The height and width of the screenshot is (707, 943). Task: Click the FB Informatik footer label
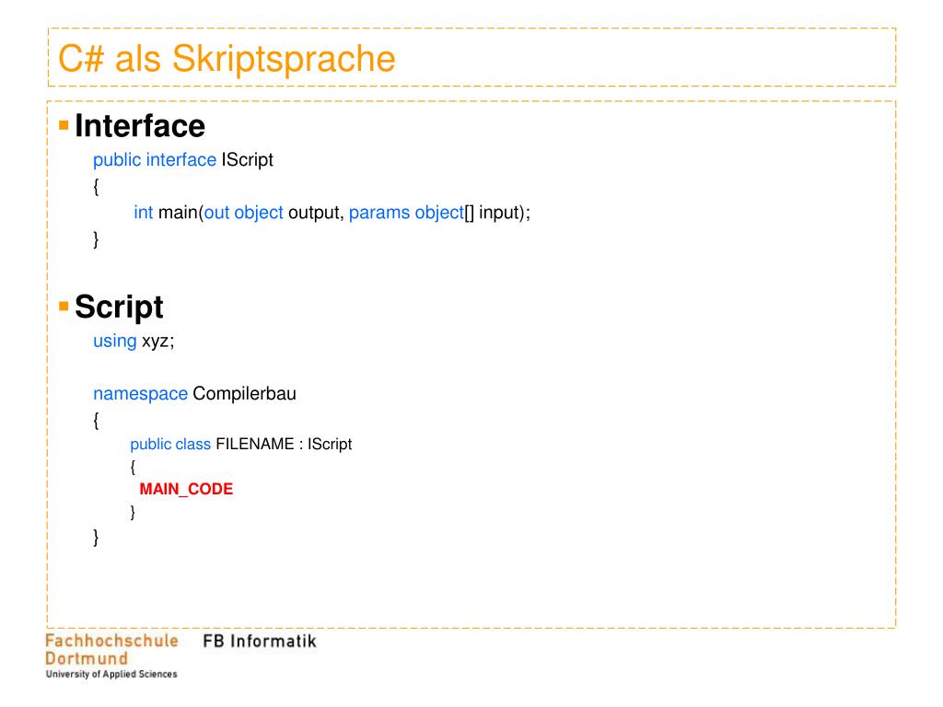click(259, 642)
